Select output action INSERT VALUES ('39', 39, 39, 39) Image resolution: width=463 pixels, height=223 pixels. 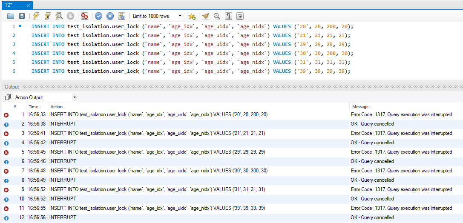(157, 208)
